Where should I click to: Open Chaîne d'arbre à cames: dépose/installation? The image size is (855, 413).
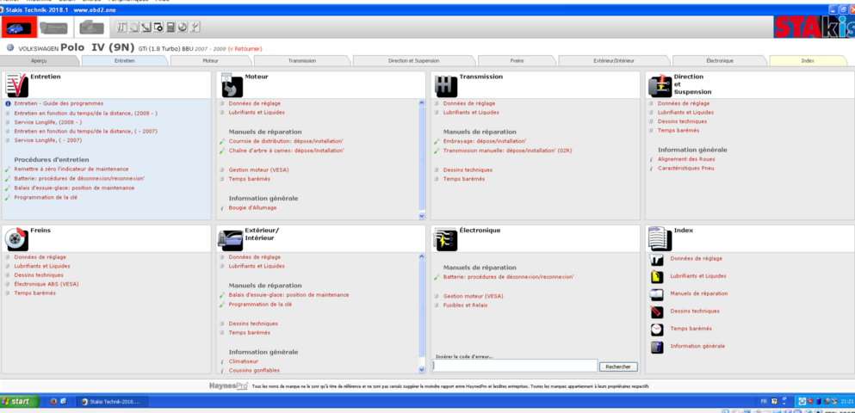tap(287, 151)
